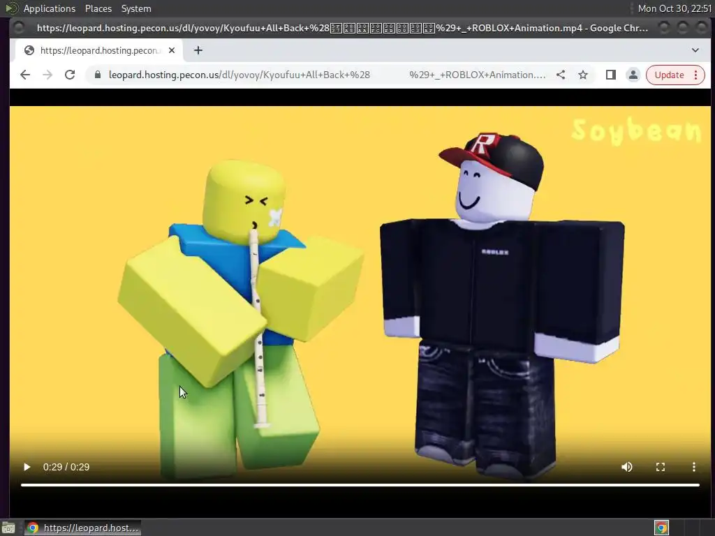Click the address bar URL
Image resolution: width=715 pixels, height=536 pixels.
[x=327, y=75]
